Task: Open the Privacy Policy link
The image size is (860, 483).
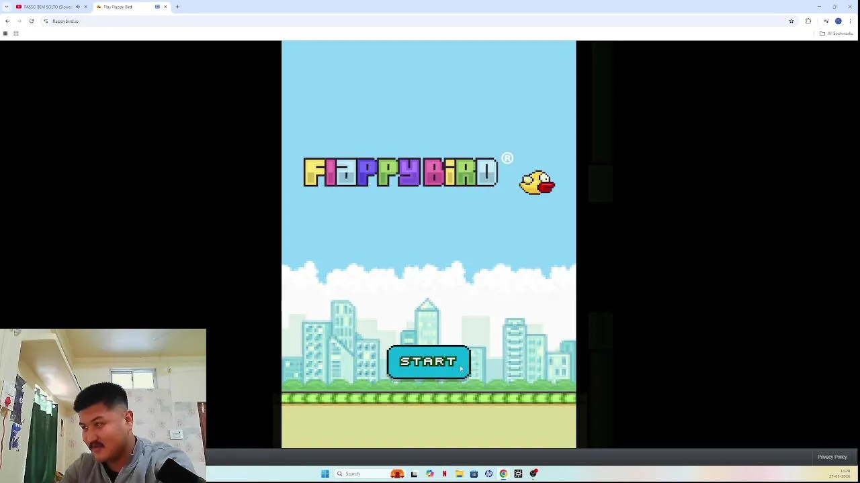Action: tap(832, 457)
